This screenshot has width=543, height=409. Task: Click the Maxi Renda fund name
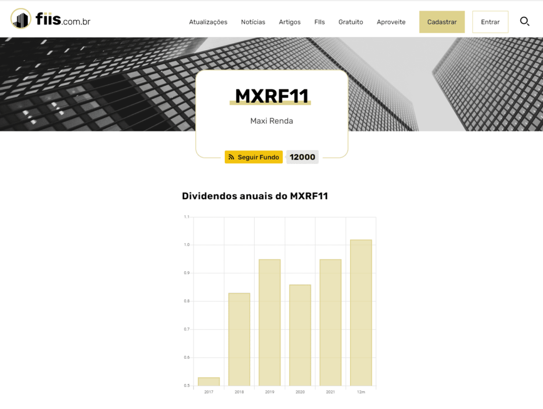tap(271, 121)
